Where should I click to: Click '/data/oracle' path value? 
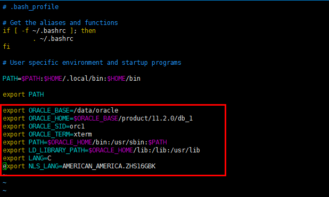pos(96,110)
